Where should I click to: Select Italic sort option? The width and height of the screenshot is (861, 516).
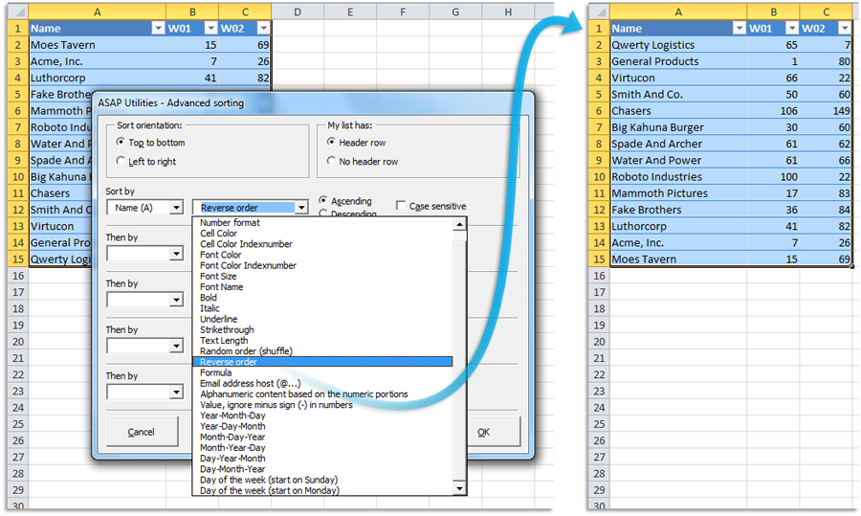coord(322,308)
